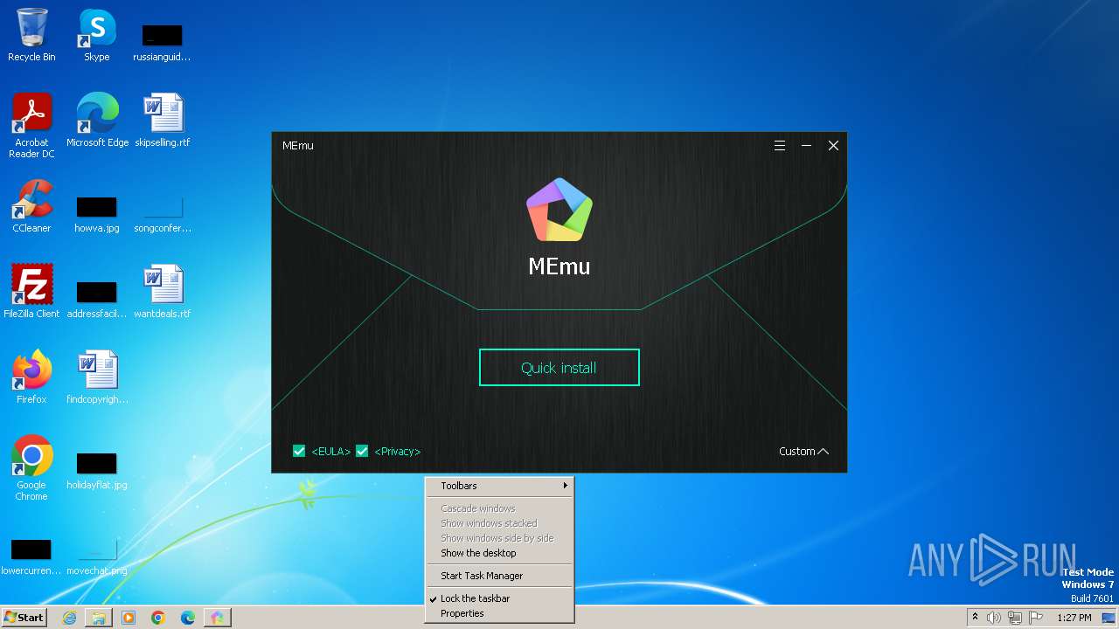Switch to MEmu installer taskbar button
1119x629 pixels.
tap(217, 618)
